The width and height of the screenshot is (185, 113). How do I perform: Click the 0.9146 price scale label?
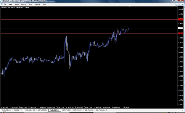[181, 9]
